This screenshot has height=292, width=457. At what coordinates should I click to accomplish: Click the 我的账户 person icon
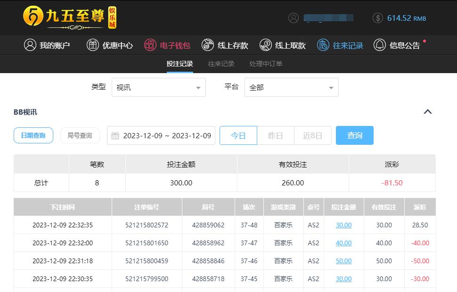[x=30, y=45]
